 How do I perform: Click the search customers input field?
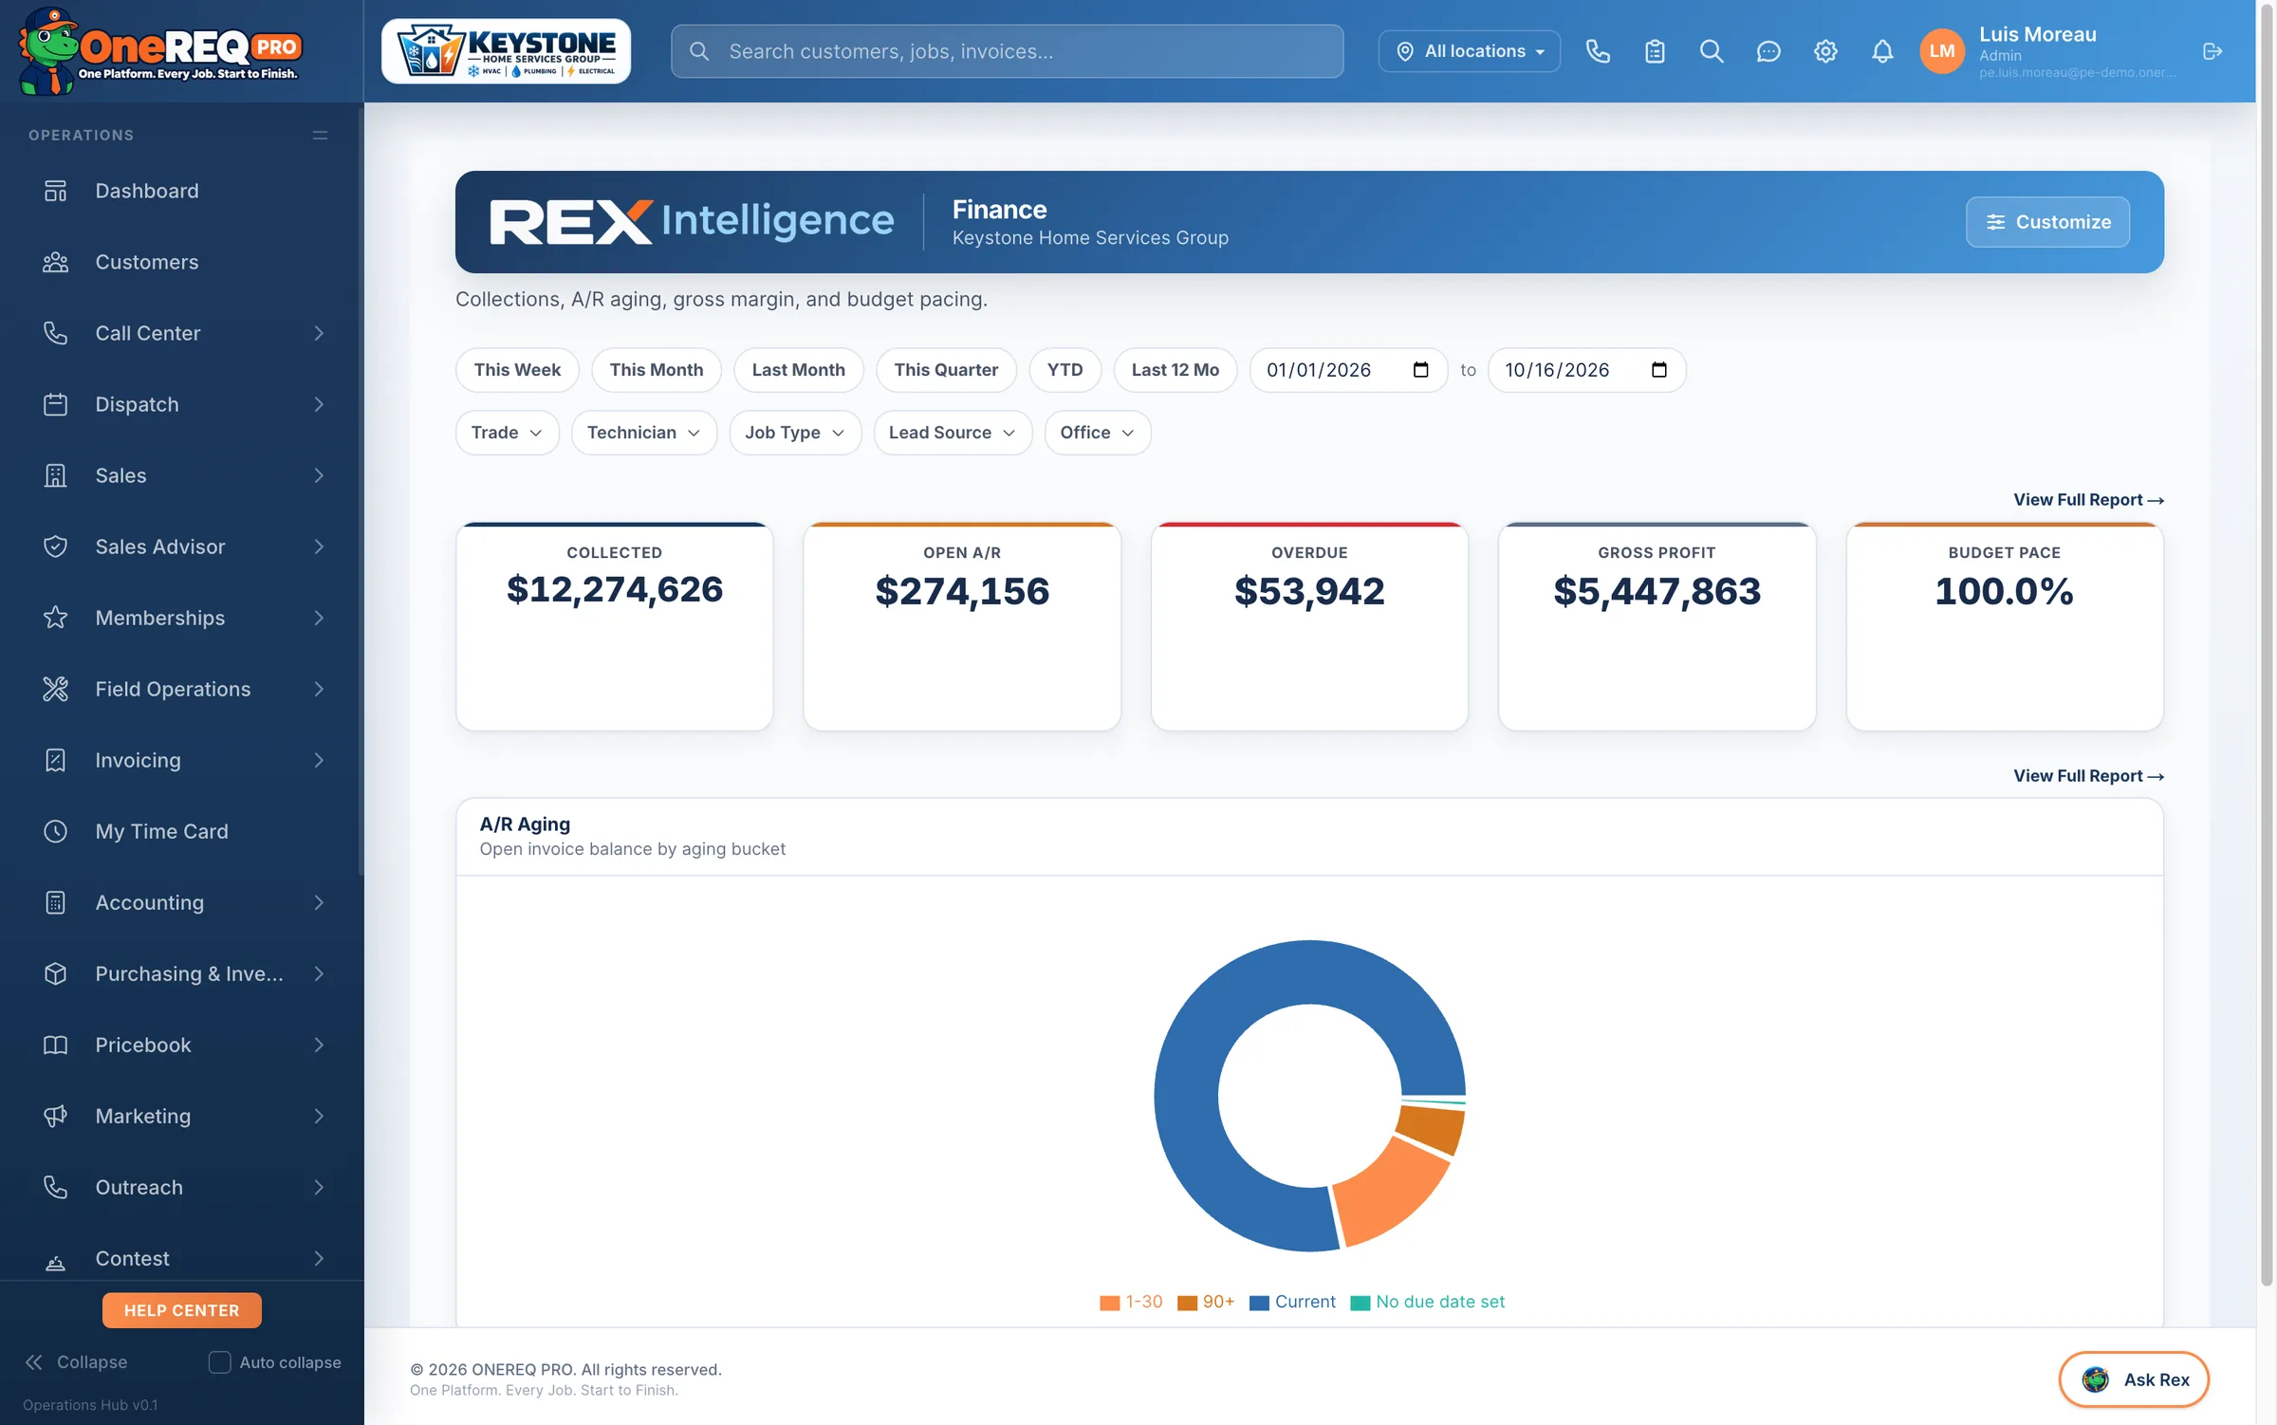(x=1007, y=51)
